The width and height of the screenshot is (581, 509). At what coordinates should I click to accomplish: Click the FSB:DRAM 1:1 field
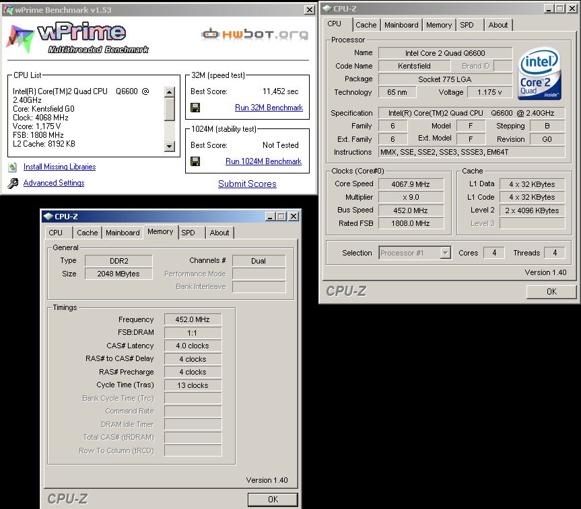click(193, 333)
